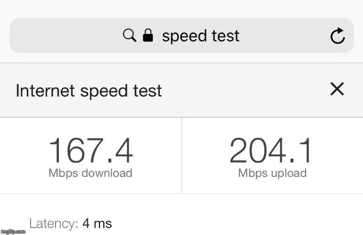
Task: Select the "Internet speed test" heading
Action: [x=89, y=90]
